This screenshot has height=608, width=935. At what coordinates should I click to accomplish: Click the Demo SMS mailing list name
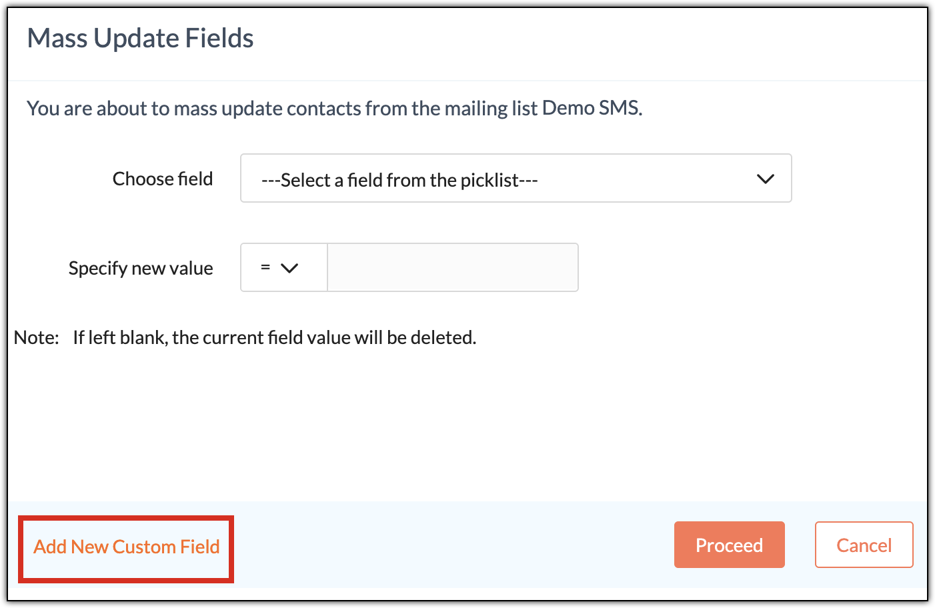[x=591, y=107]
